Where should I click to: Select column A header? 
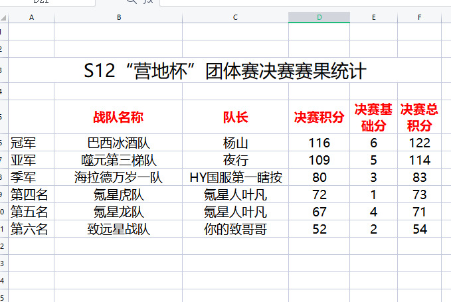(31, 17)
